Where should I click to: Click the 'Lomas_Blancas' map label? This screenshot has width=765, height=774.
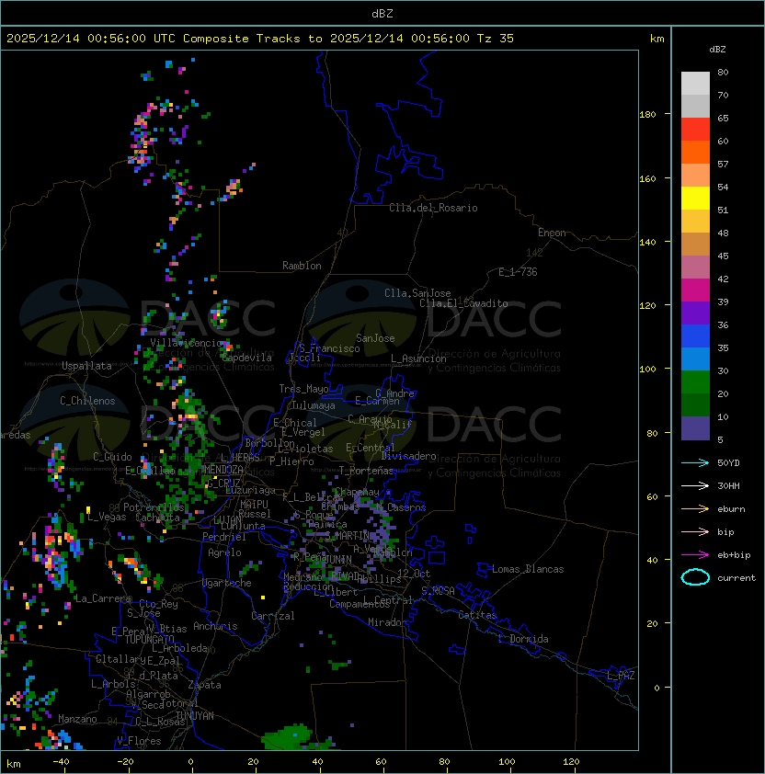tap(528, 569)
